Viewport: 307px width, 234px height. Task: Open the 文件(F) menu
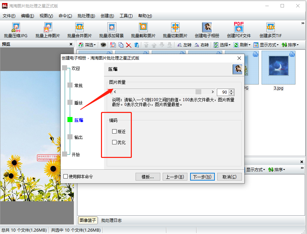[x=9, y=16]
